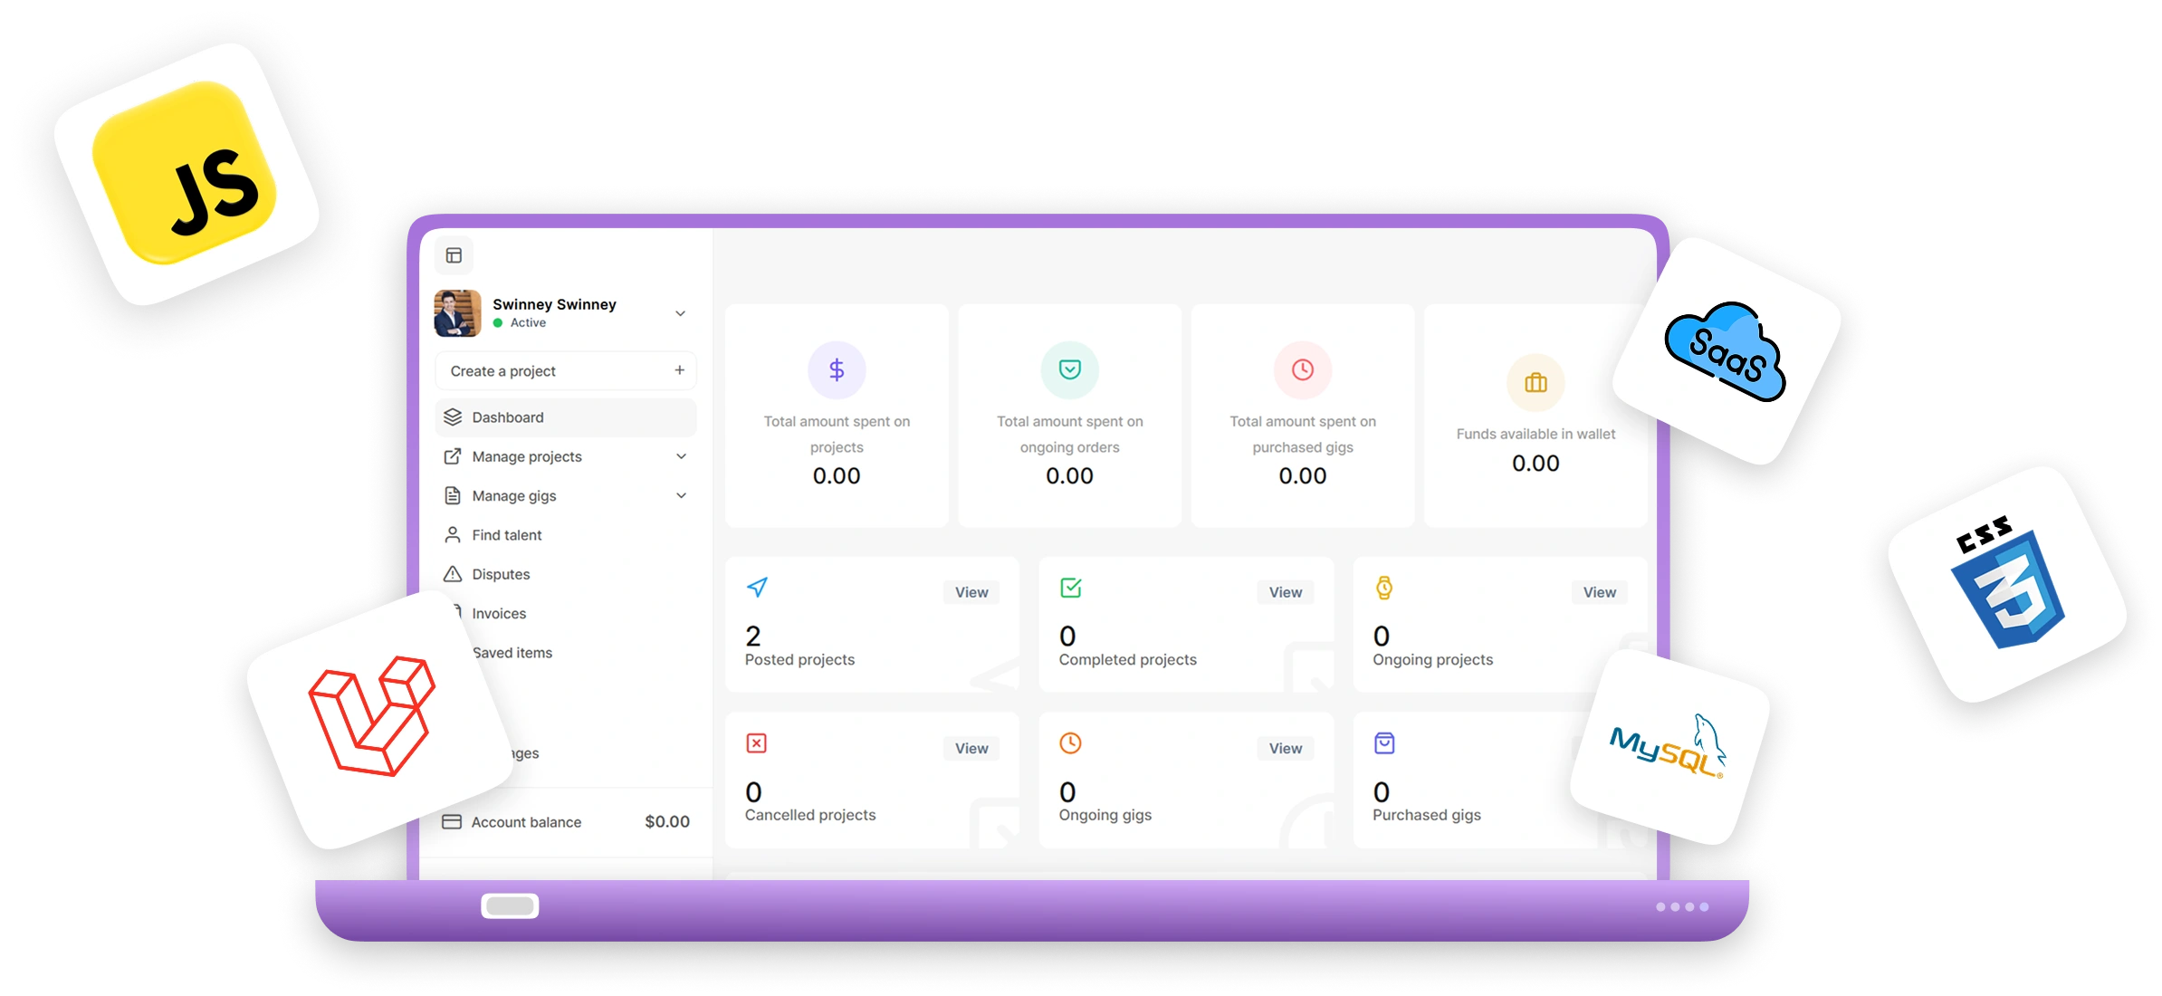Click the shield icon for ongoing orders
This screenshot has width=2162, height=996.
1069,369
